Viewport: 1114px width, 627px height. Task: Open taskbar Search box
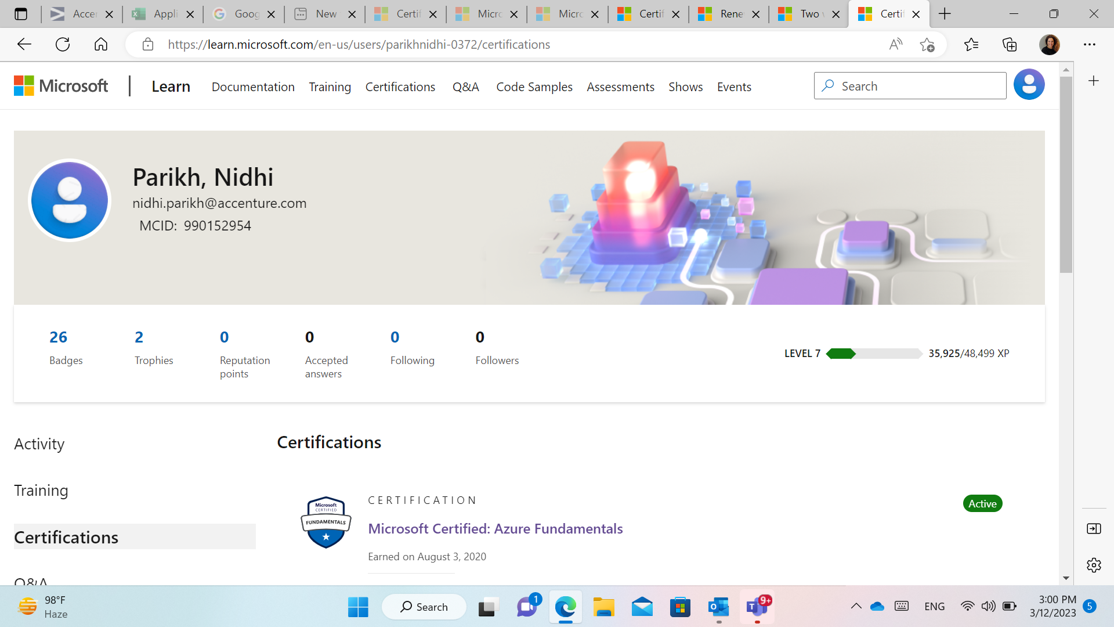pos(424,607)
